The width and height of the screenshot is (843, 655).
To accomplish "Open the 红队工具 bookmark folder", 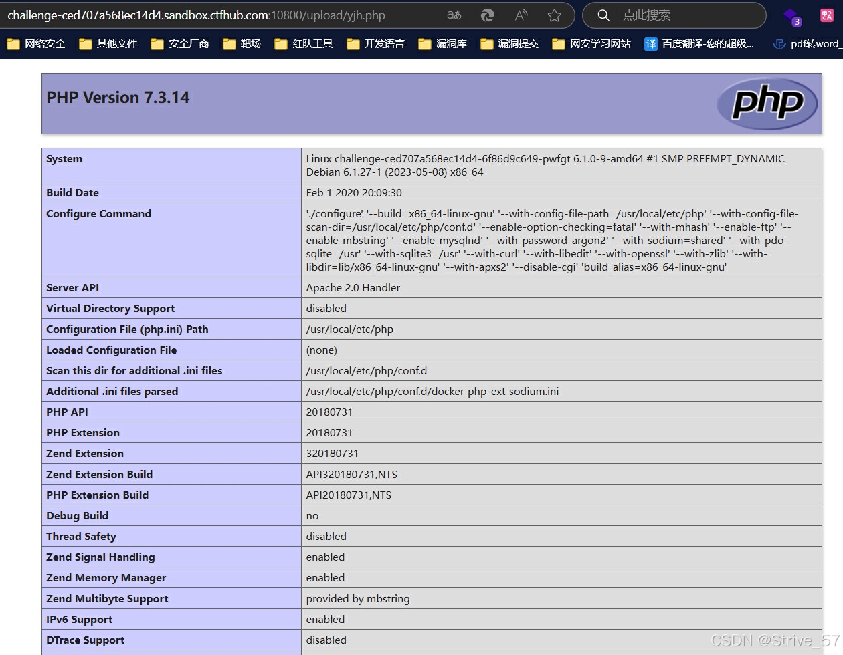I will click(304, 44).
